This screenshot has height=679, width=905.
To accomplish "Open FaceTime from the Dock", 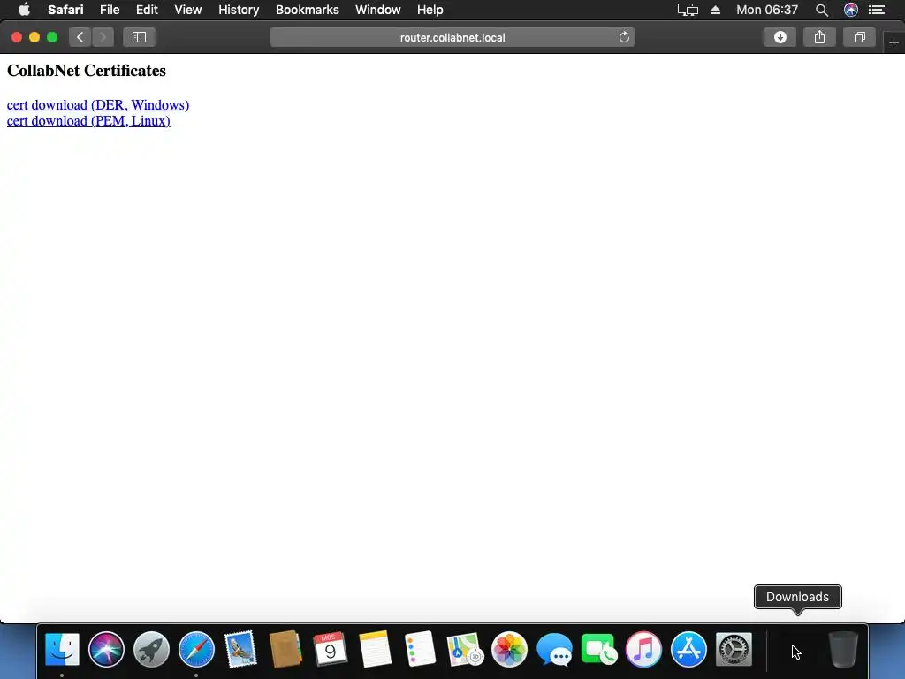I will point(598,650).
